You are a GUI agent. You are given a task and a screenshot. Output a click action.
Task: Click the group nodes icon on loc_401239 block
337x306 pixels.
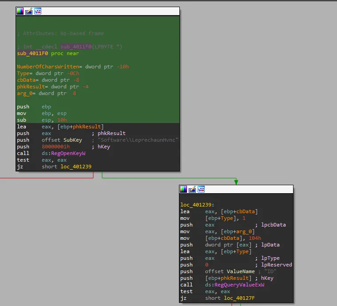[x=201, y=189]
